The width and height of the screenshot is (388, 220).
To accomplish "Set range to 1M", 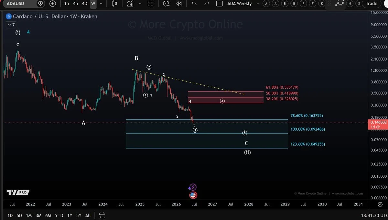I will [x=29, y=215].
